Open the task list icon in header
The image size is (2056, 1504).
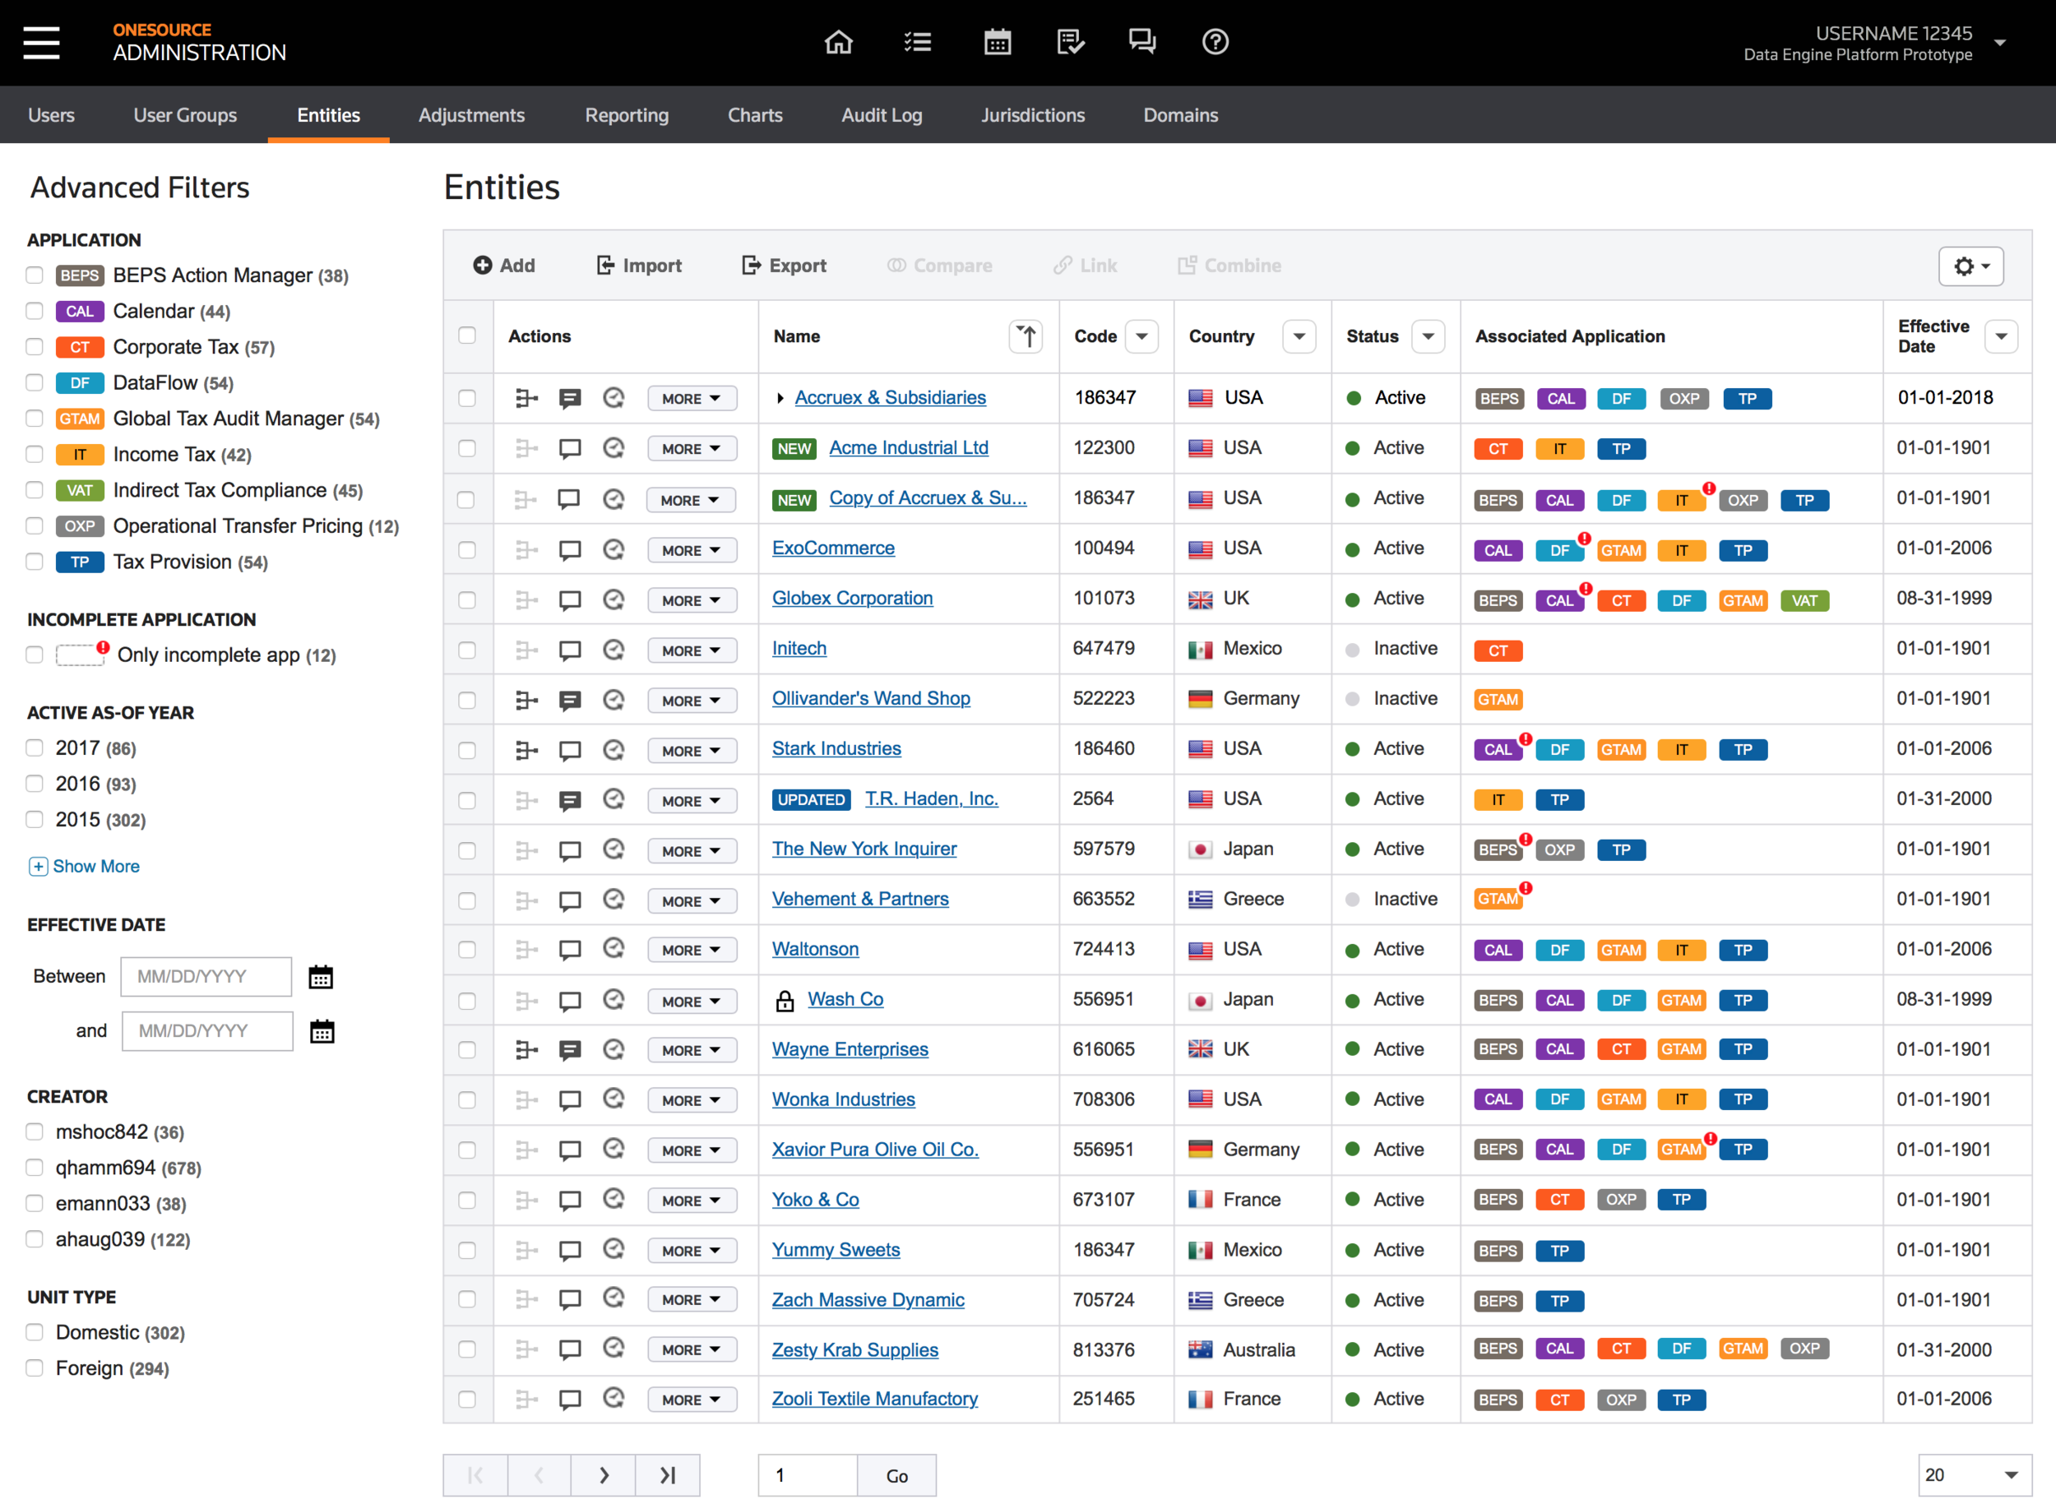[x=917, y=42]
